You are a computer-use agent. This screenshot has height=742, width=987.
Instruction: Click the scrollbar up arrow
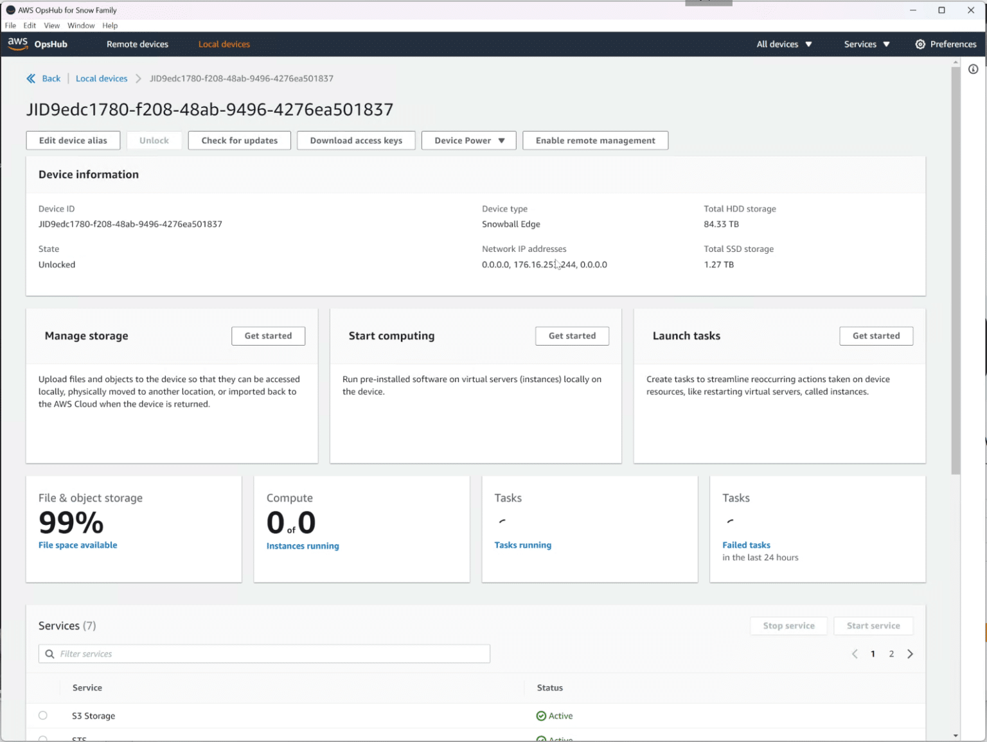pos(956,62)
